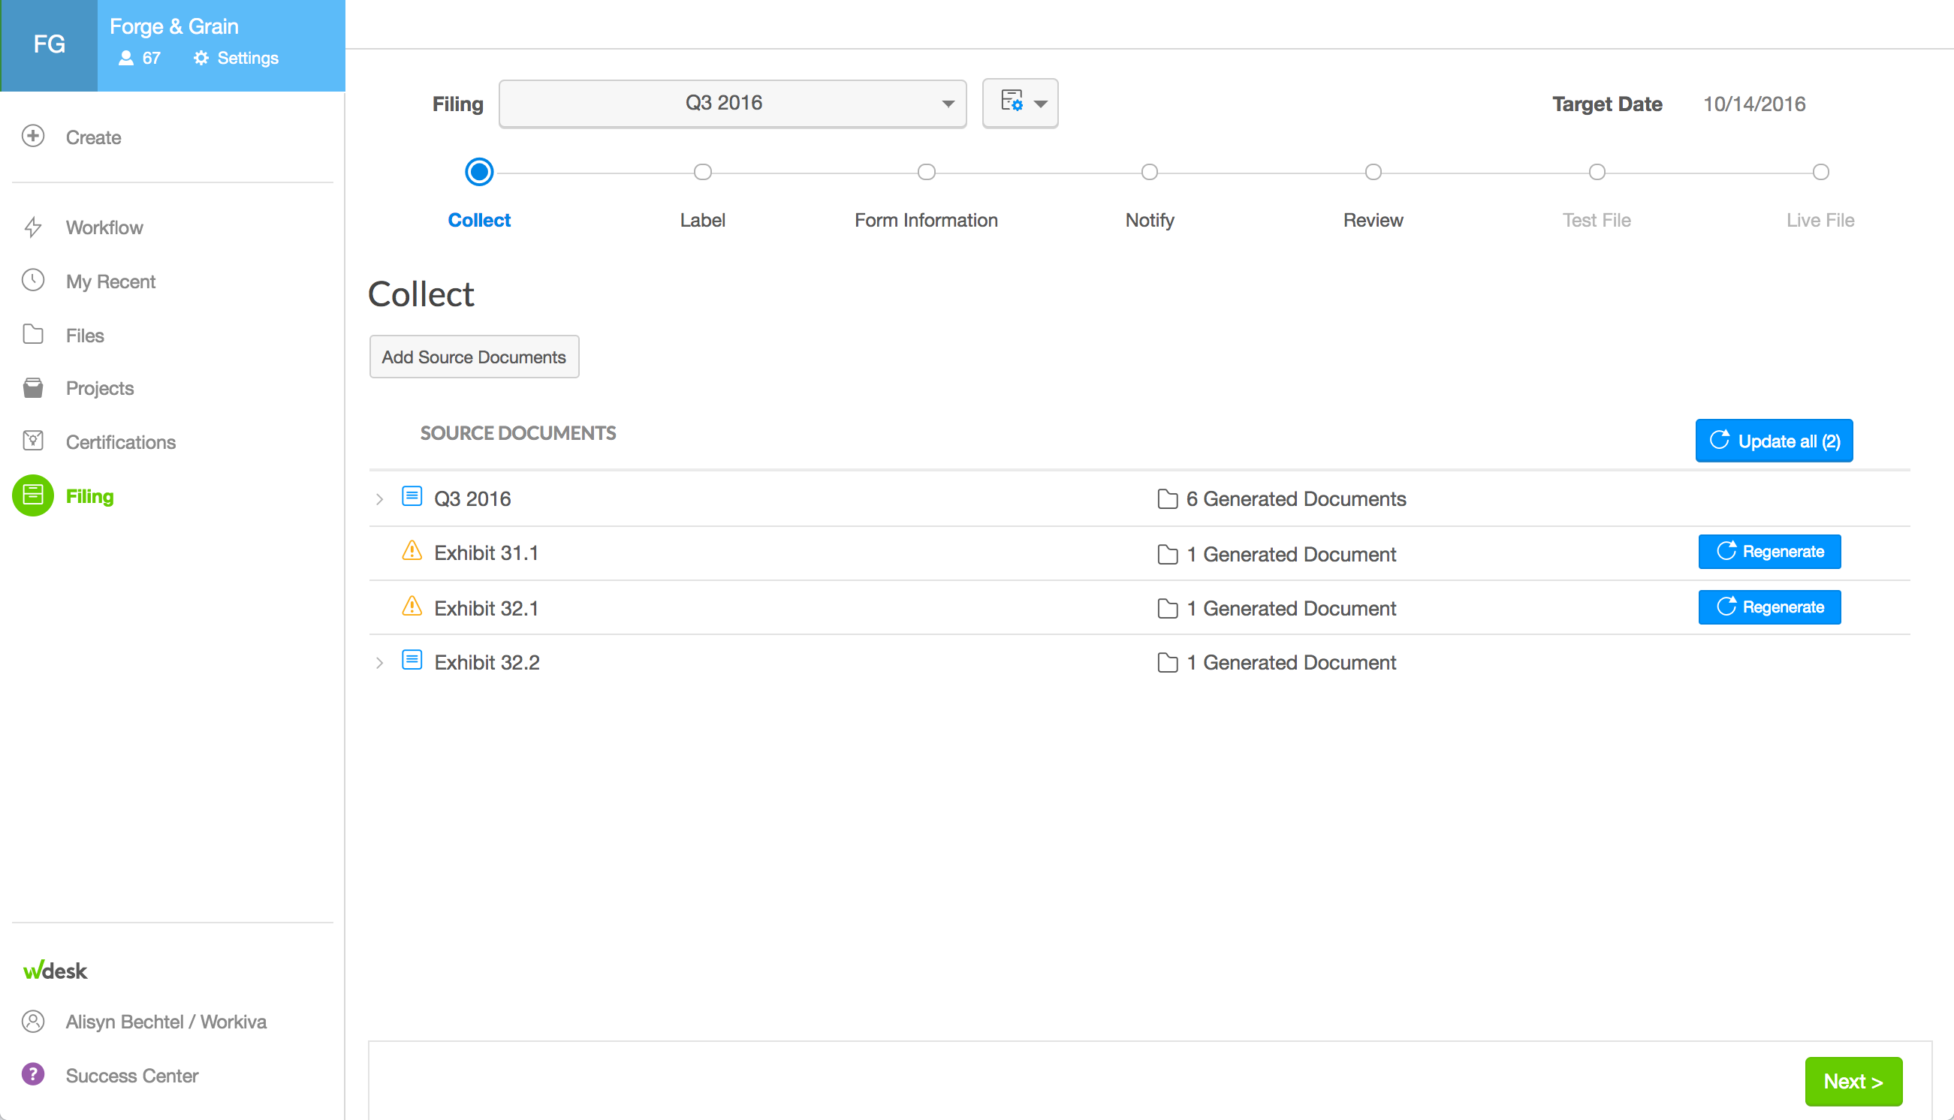Click the Next button to proceed
Image resolution: width=1954 pixels, height=1120 pixels.
coord(1853,1081)
